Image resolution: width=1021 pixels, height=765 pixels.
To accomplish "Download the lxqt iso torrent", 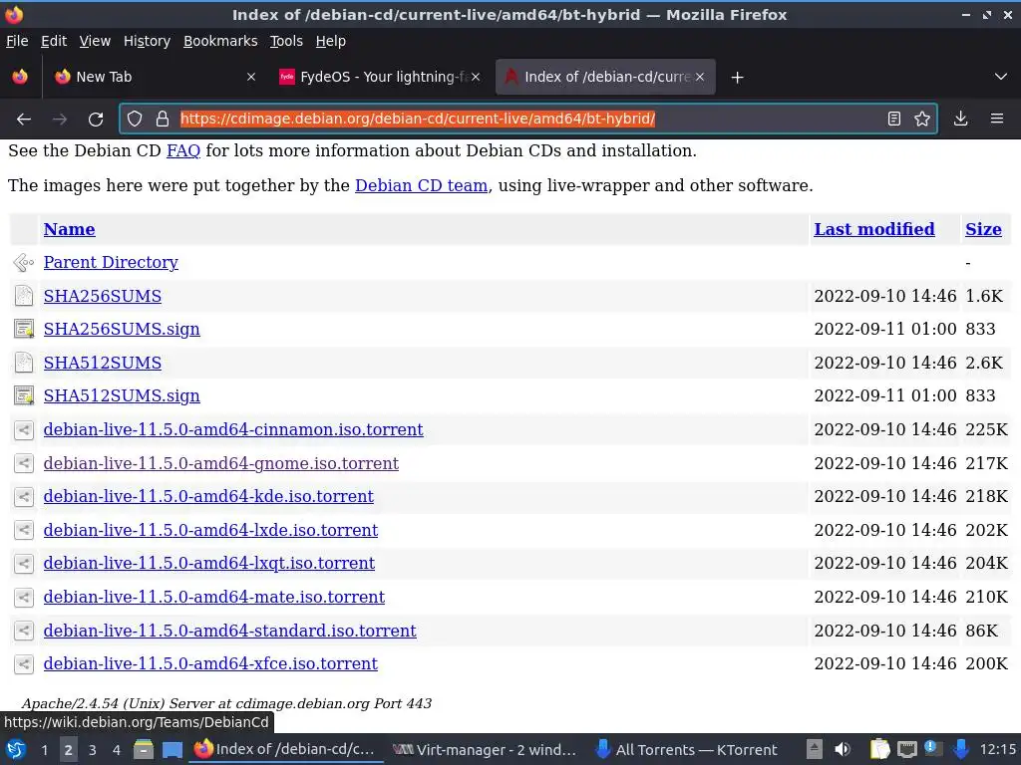I will point(209,564).
